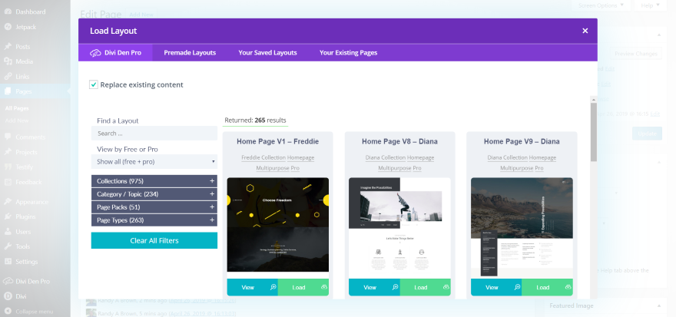This screenshot has width=676, height=317.
Task: Click Multipurpose link under Freddie card
Action: (273, 168)
